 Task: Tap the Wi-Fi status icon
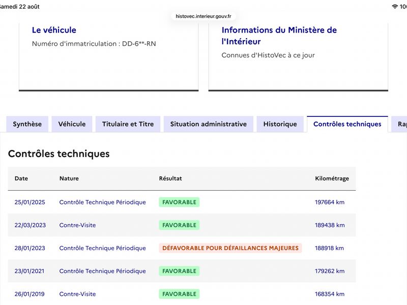click(395, 7)
